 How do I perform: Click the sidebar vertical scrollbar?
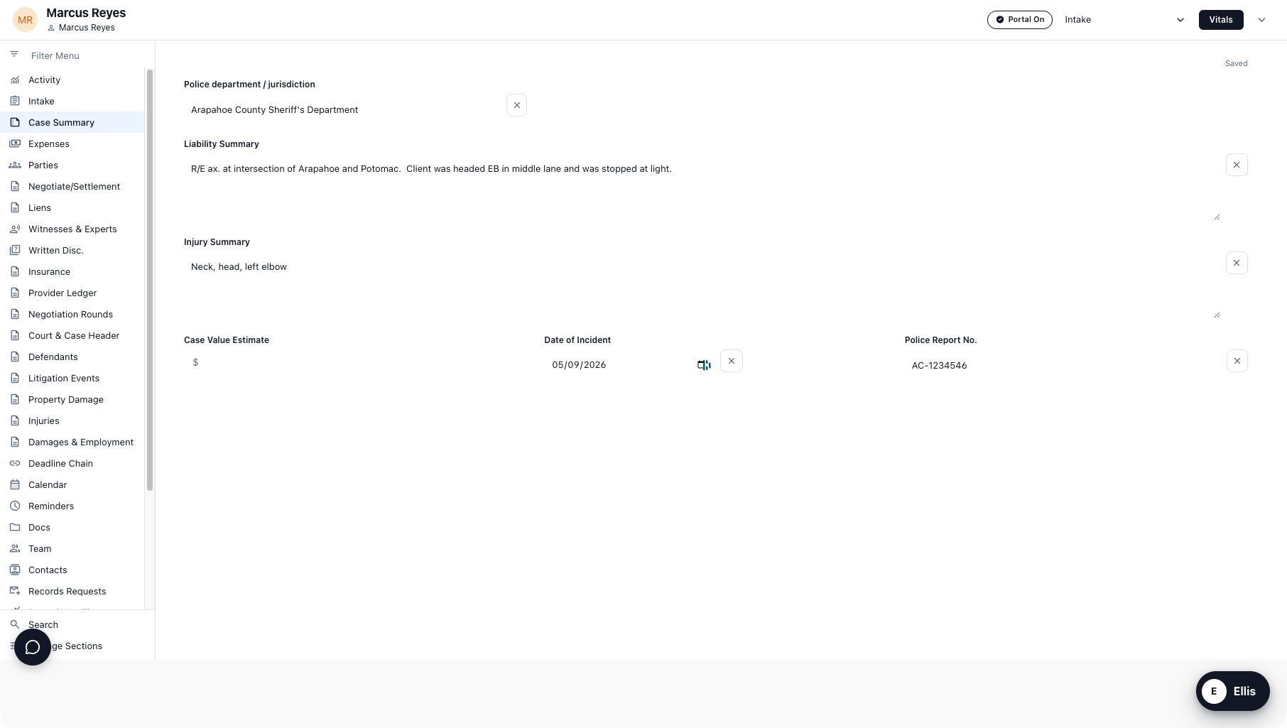[x=150, y=279]
